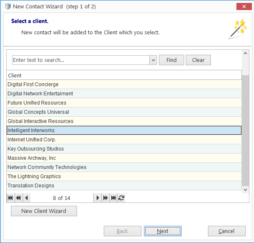Select the Global Concepts Universal client
The image size is (254, 243).
pos(124,112)
